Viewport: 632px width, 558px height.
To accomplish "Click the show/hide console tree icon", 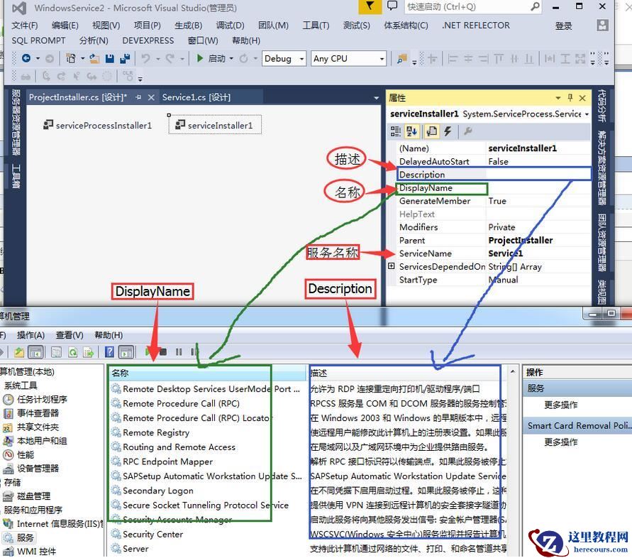I will coord(36,352).
